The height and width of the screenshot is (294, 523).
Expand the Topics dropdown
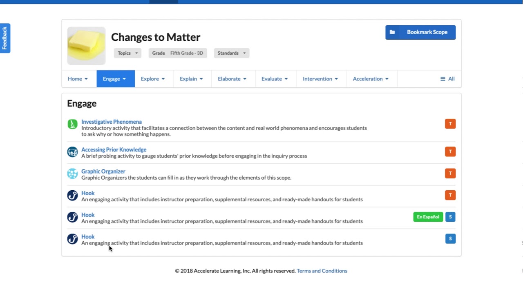(x=127, y=53)
